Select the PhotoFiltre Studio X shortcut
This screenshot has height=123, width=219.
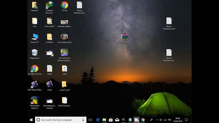coord(35,100)
